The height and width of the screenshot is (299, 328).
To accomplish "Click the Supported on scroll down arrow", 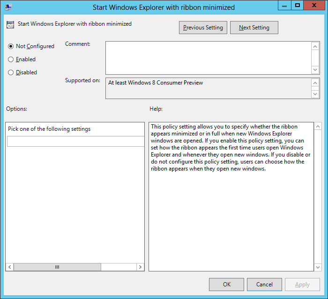I will (x=315, y=94).
